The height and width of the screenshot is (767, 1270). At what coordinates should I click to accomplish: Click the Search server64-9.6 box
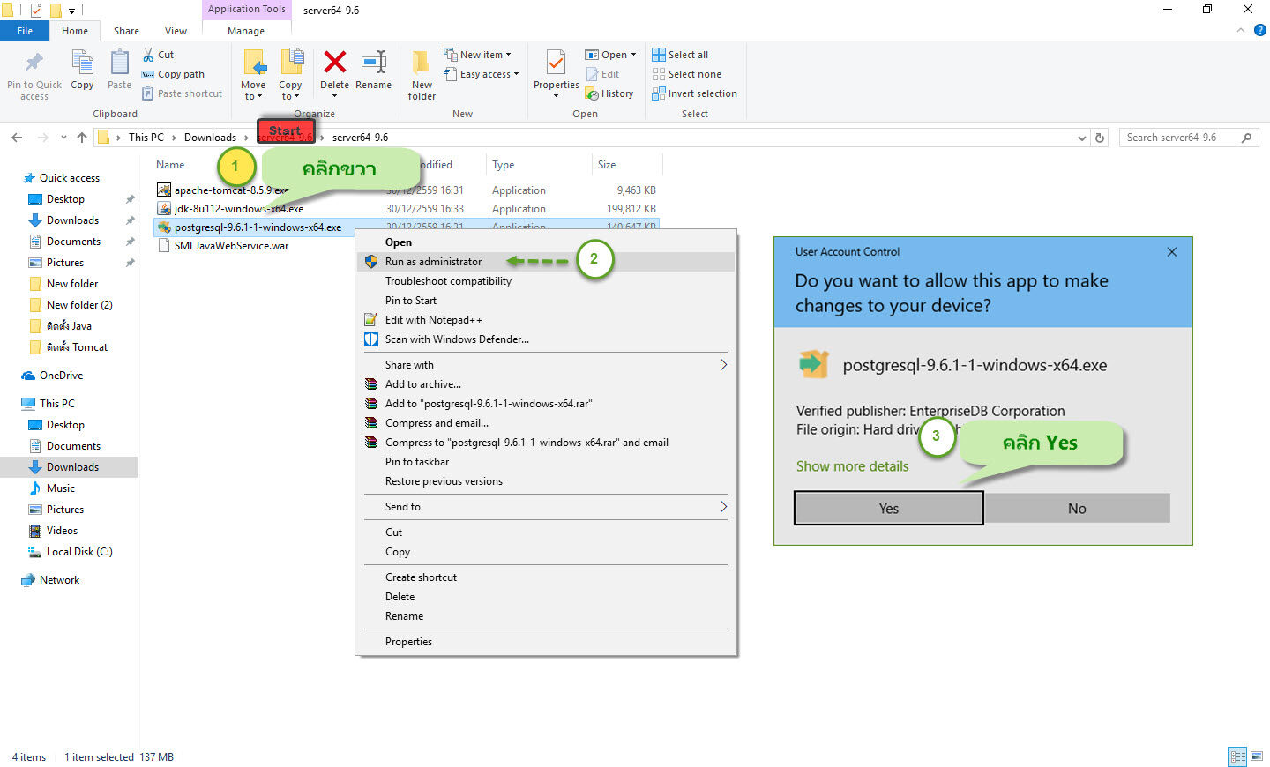pos(1182,138)
